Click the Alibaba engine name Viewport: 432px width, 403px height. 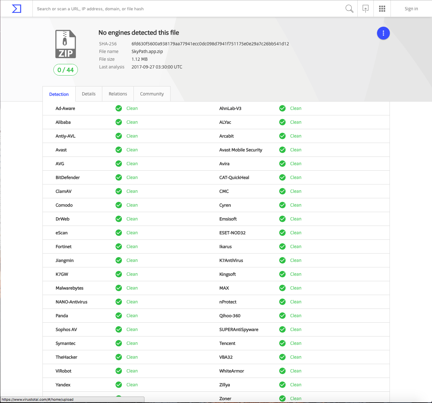[63, 122]
